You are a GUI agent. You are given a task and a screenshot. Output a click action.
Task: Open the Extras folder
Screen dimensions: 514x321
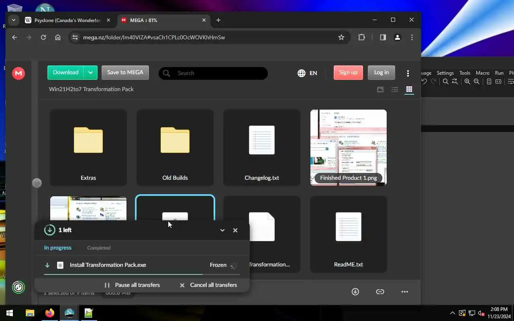88,147
